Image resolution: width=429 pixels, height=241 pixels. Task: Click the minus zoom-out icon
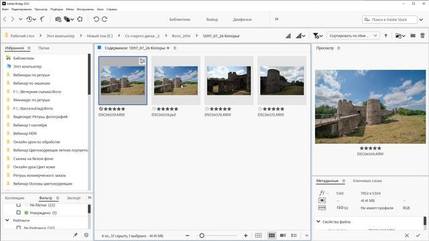click(188, 236)
